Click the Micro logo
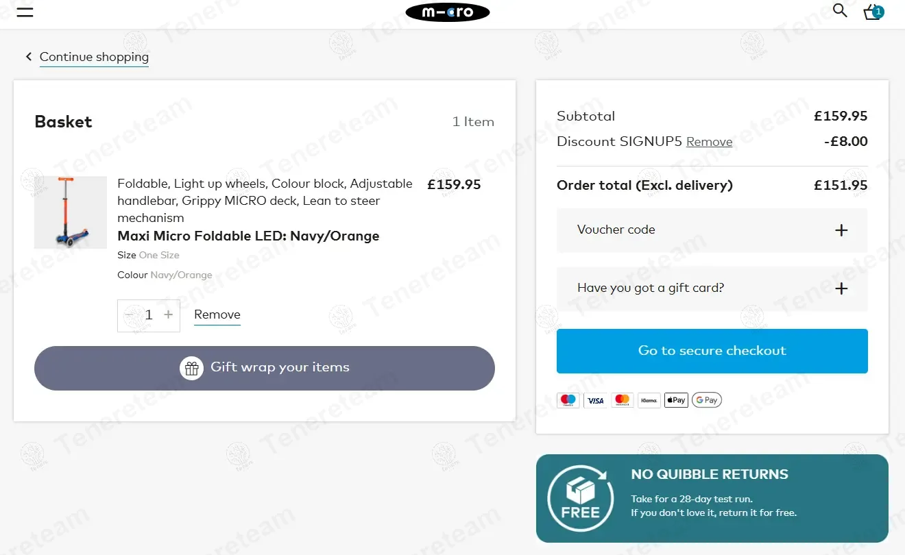The width and height of the screenshot is (905, 555). [448, 12]
